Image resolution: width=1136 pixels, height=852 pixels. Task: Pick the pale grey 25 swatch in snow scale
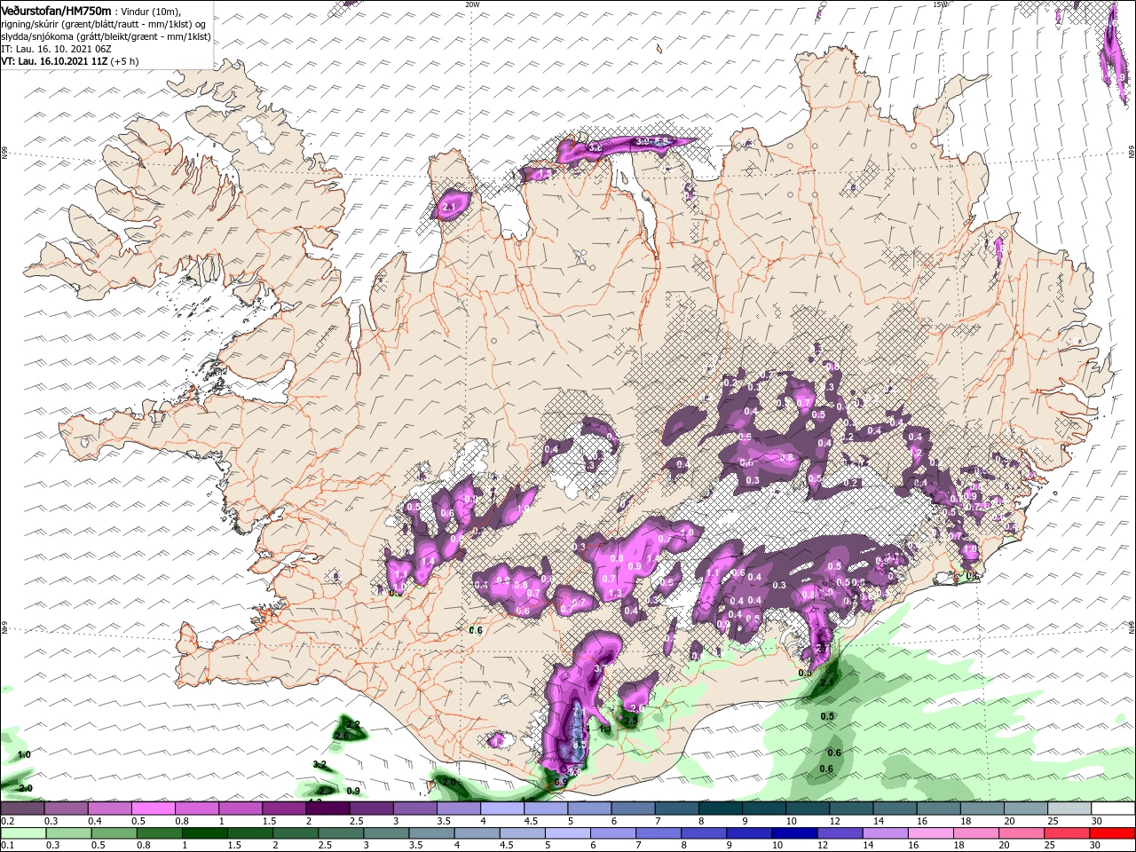[1070, 809]
